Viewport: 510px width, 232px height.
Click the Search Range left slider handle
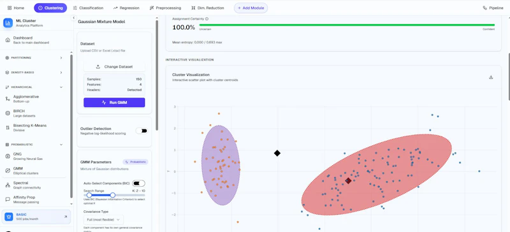click(x=89, y=195)
